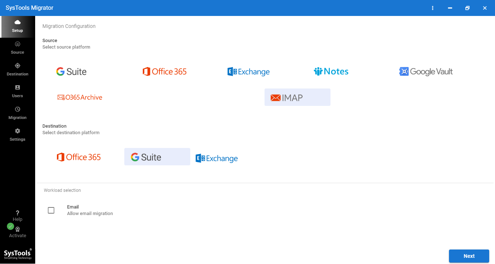Viewport: 495px width, 264px height.
Task: Click the green activation checkmark badge
Action: [11, 226]
